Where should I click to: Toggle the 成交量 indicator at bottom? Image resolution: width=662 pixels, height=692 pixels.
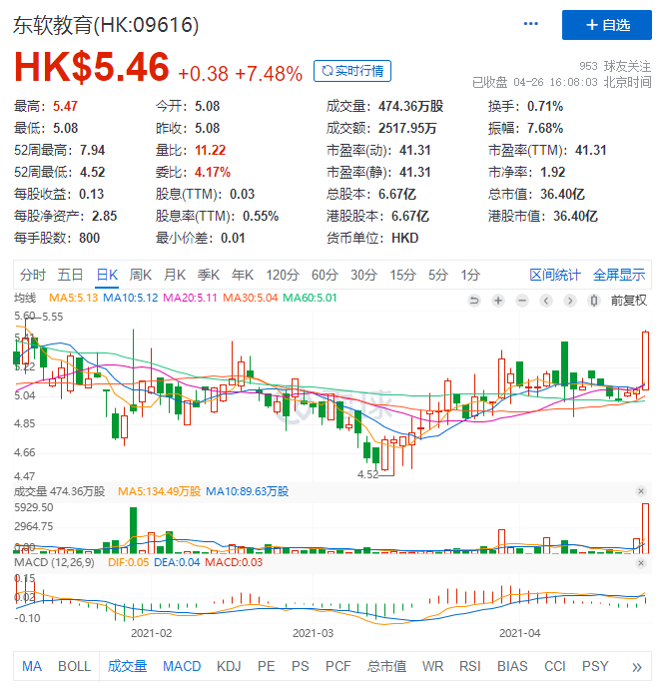point(127,666)
